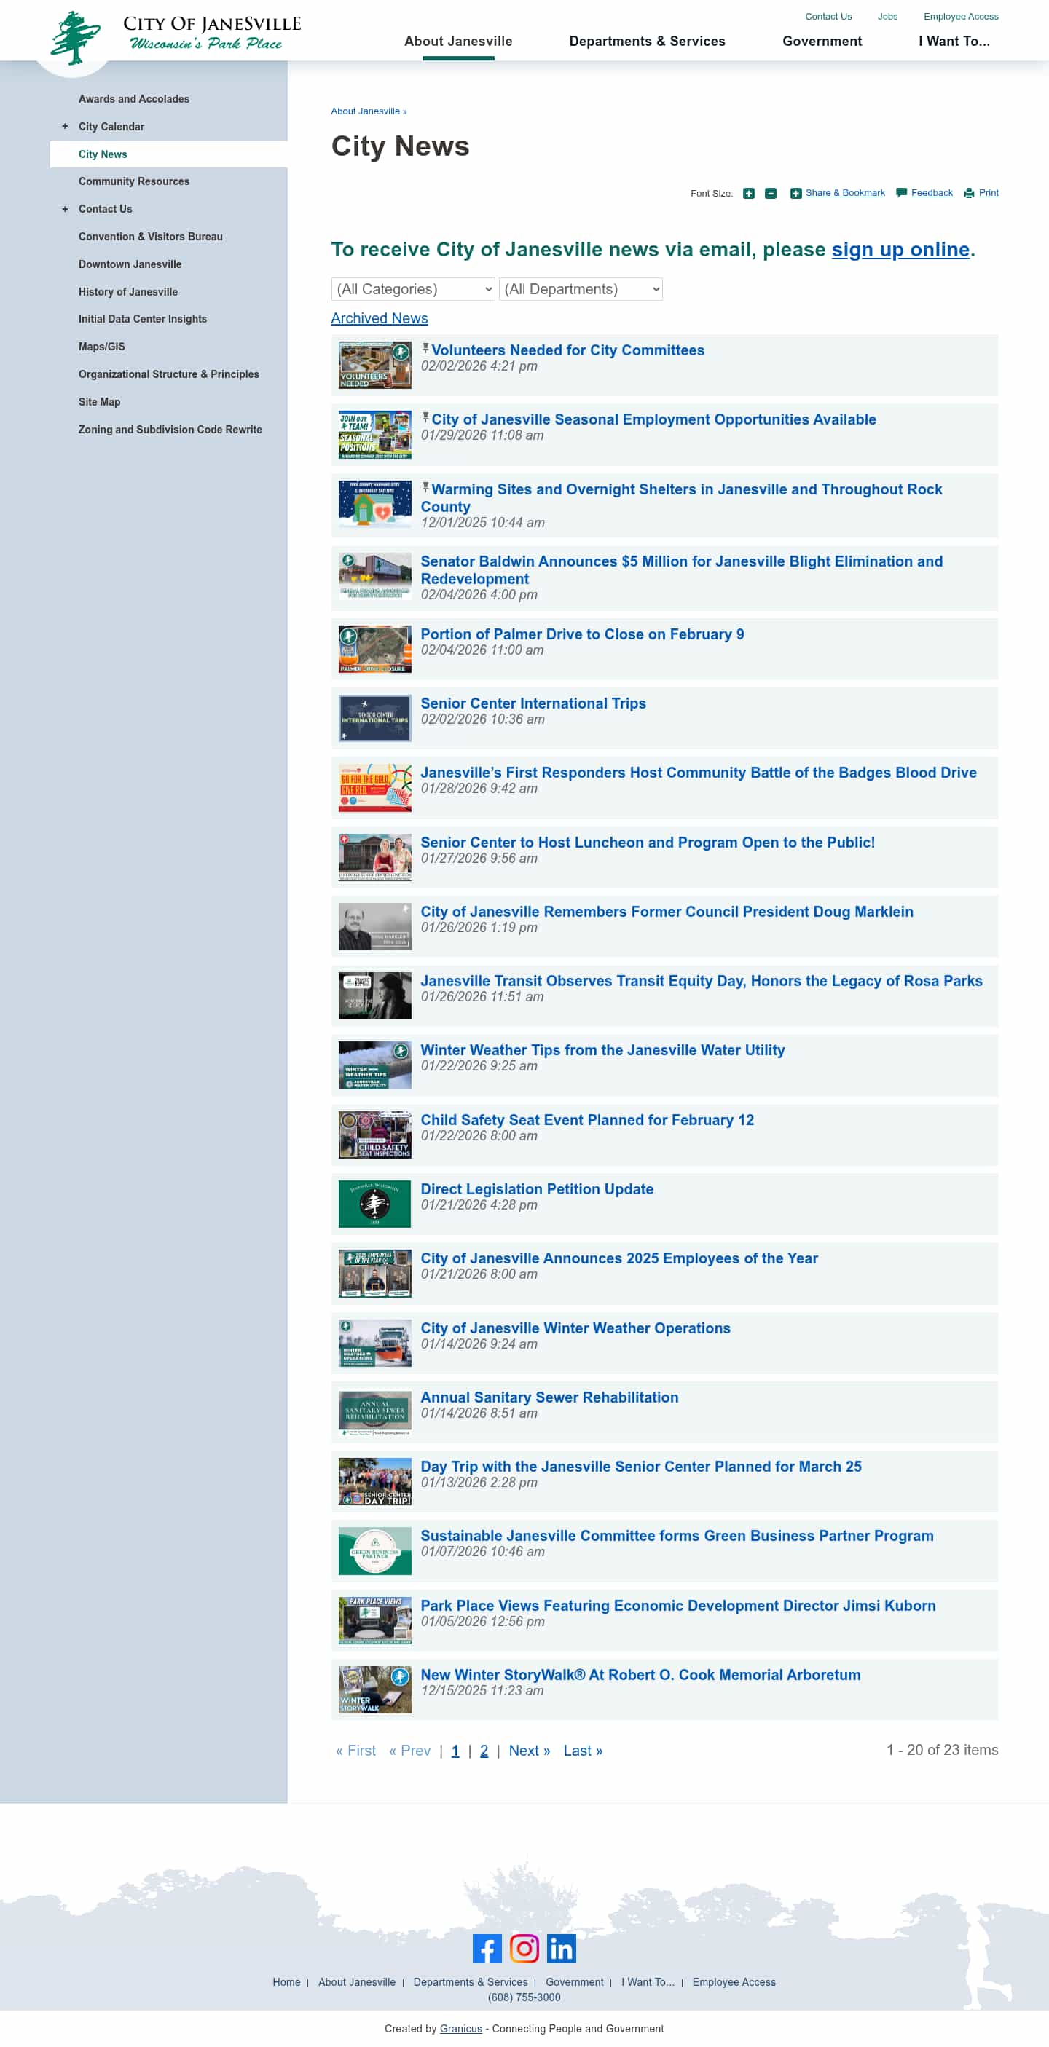Open Palmer Drive Closure thumbnail
This screenshot has width=1049, height=2047.
(x=375, y=650)
